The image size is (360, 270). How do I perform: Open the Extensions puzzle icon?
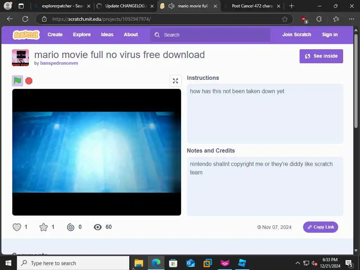pyautogui.click(x=319, y=19)
